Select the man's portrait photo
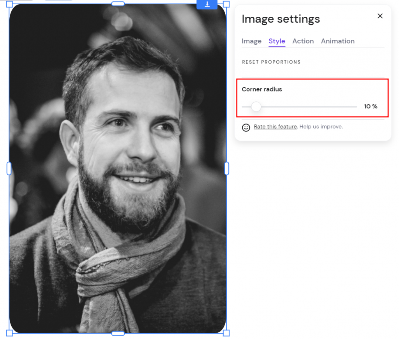 [117, 168]
